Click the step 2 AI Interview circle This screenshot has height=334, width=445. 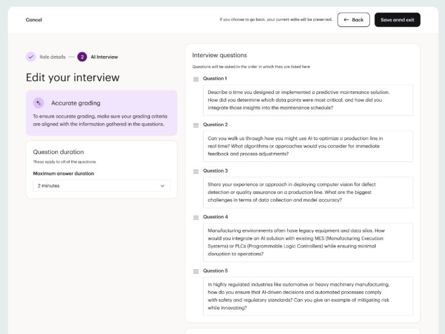[x=82, y=57]
